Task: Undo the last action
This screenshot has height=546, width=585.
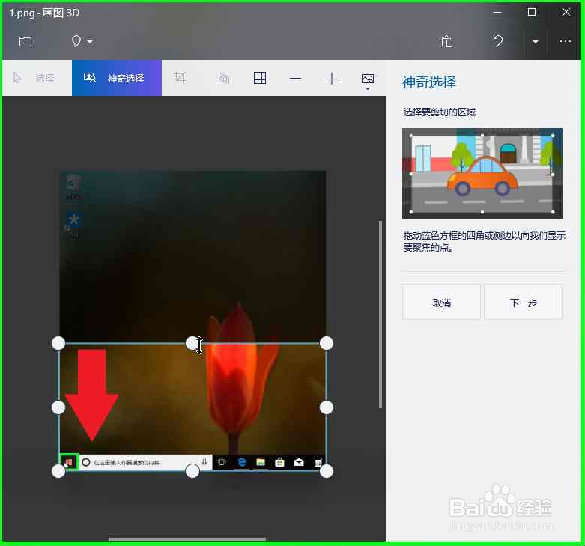Action: coord(498,40)
